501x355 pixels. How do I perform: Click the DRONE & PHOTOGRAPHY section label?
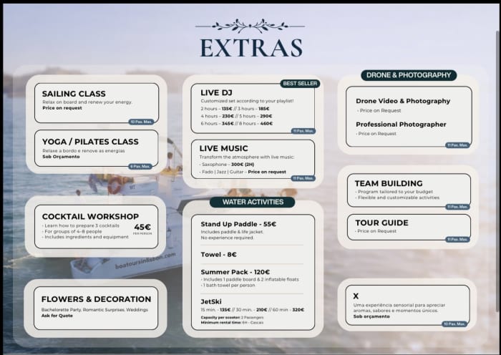pos(409,75)
